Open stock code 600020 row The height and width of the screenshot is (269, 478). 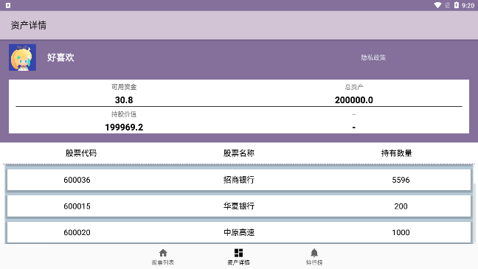[239, 232]
